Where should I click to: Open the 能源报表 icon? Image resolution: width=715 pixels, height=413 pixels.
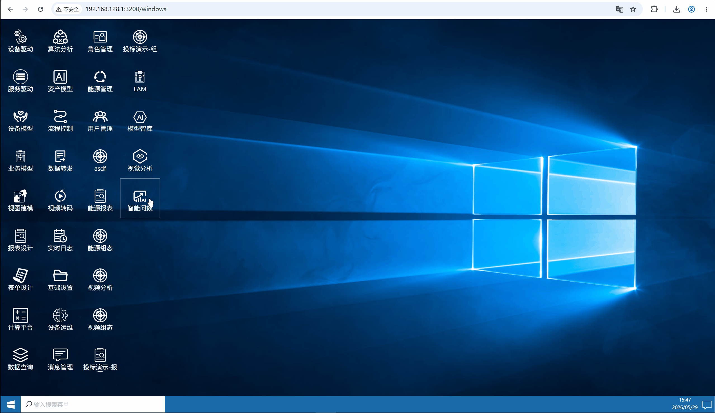pyautogui.click(x=100, y=200)
